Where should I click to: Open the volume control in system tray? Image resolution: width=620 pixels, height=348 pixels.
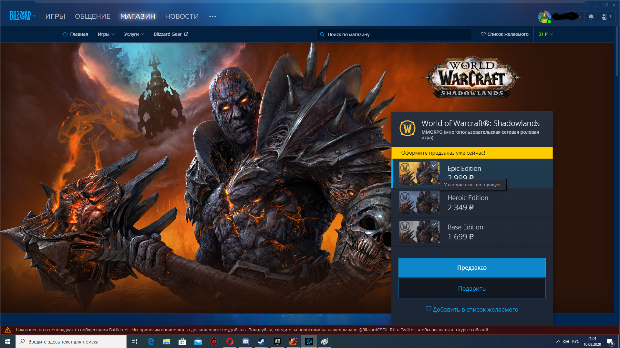[x=566, y=342]
